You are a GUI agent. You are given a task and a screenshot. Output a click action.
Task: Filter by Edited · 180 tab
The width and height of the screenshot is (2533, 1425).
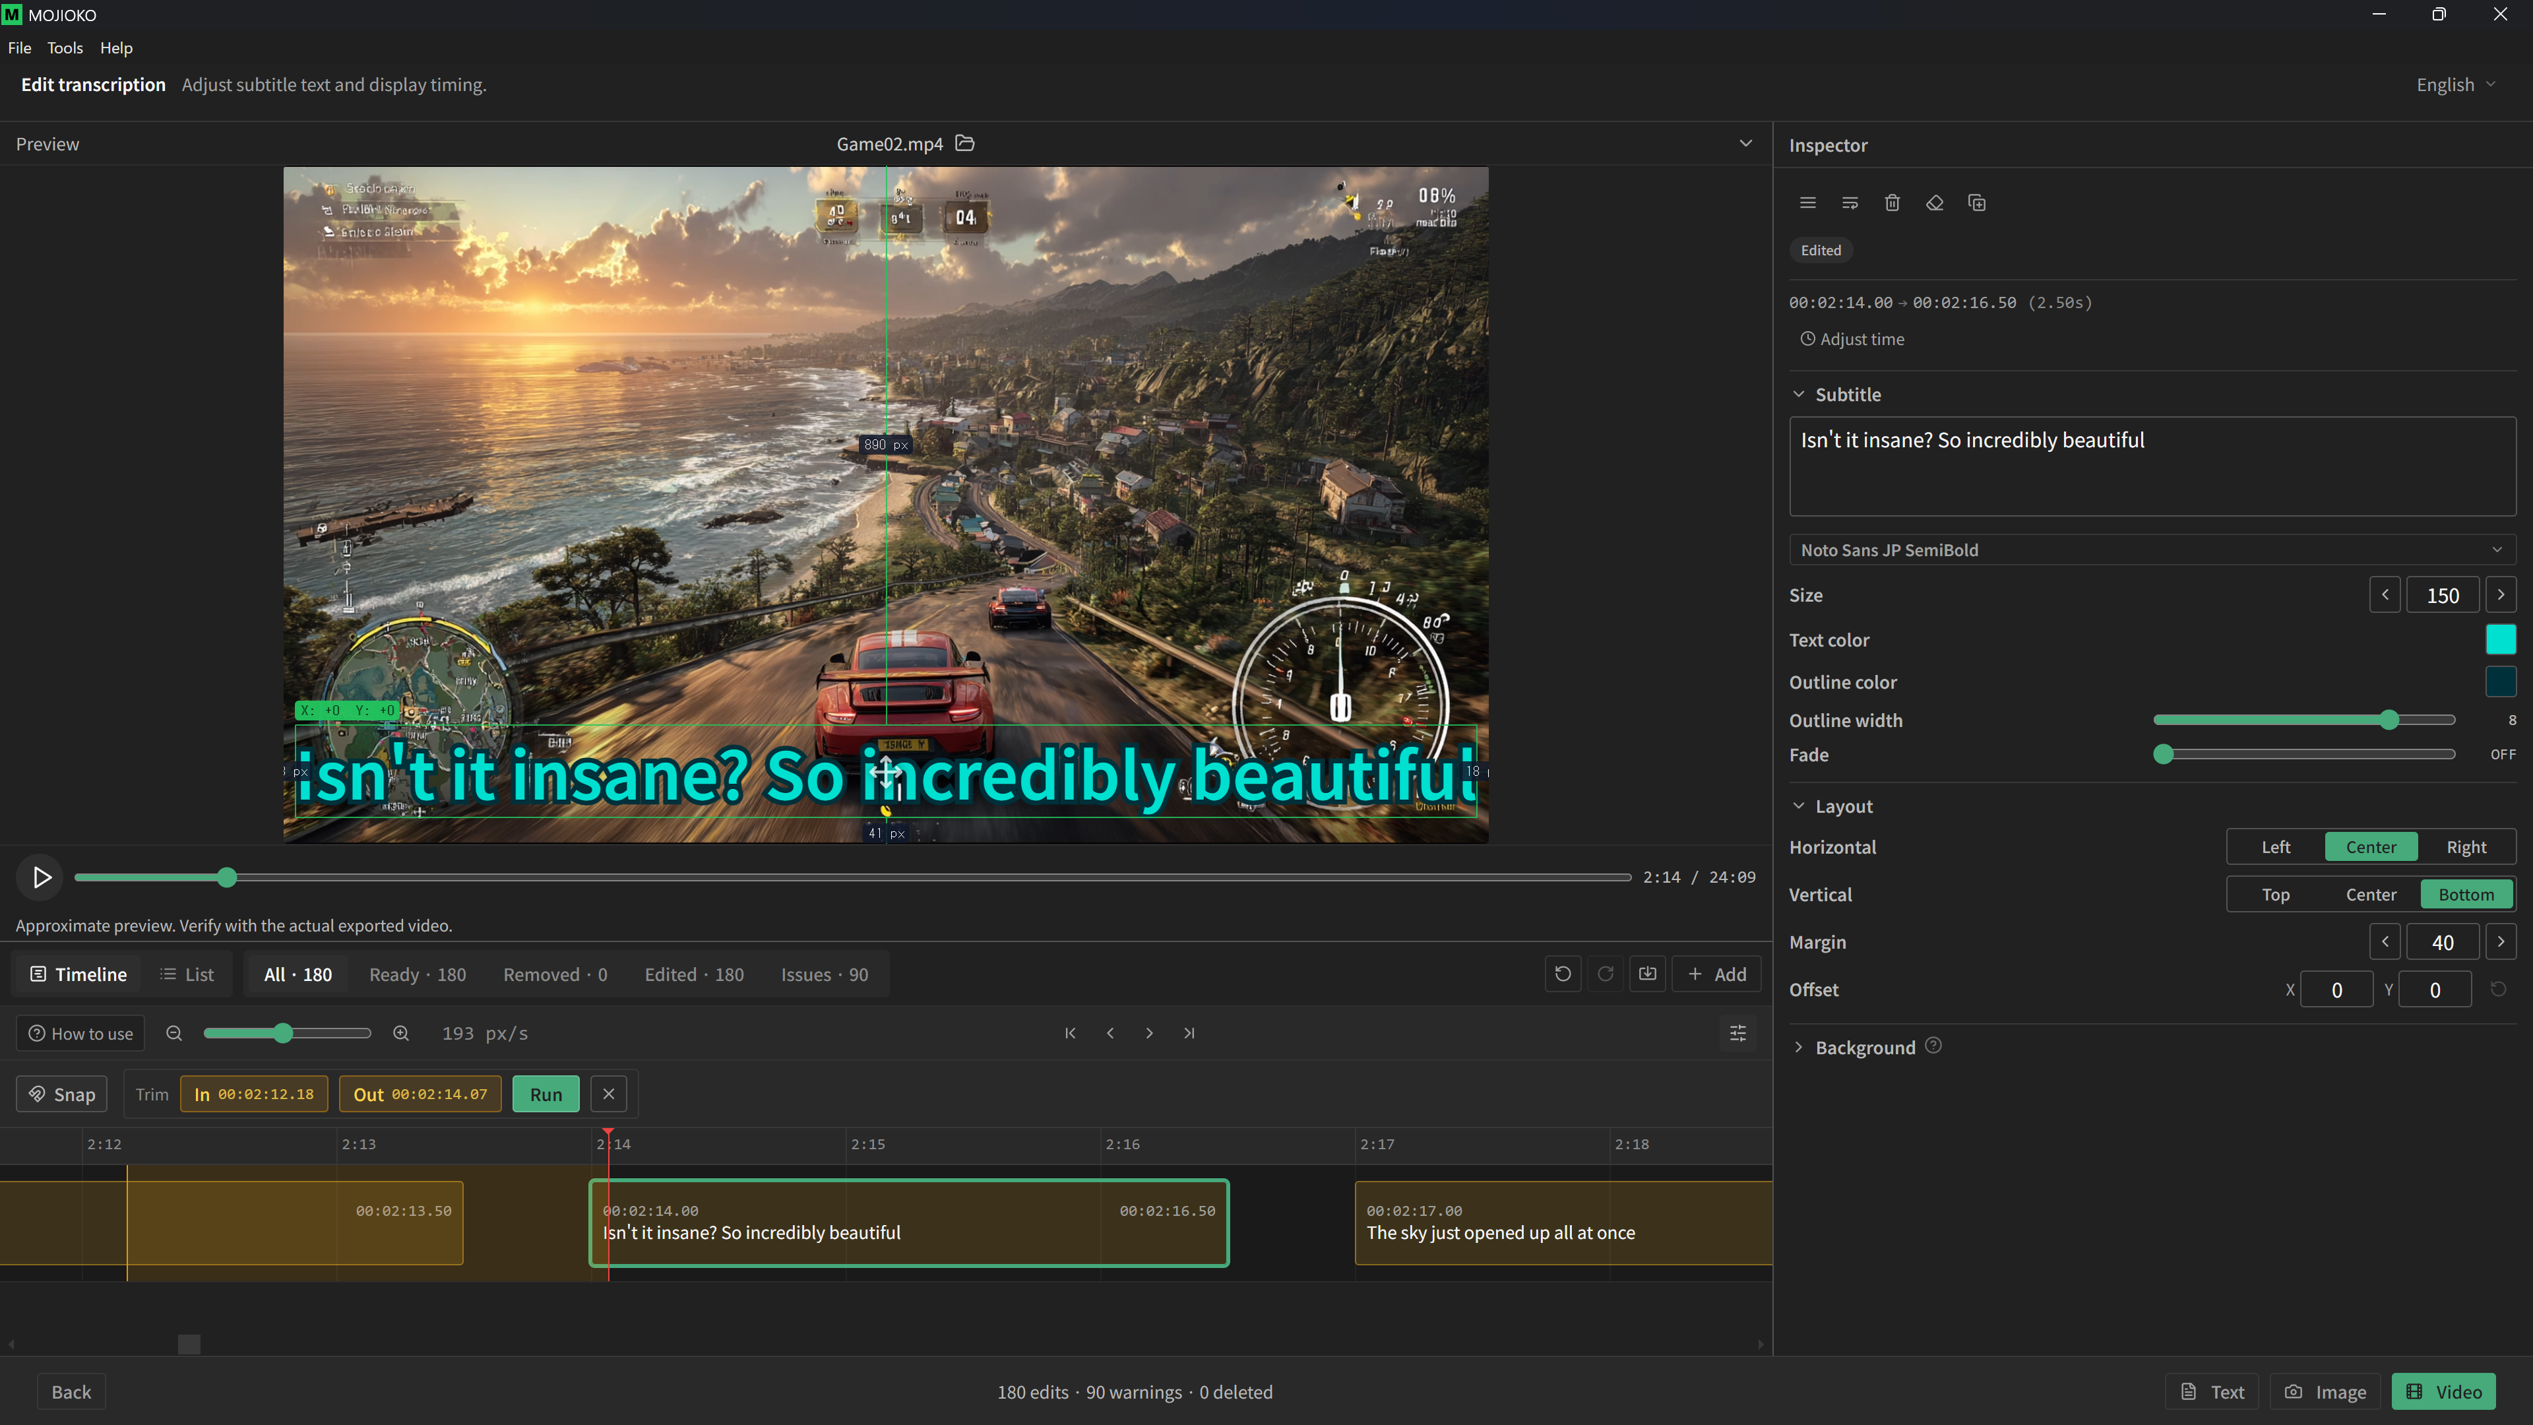[694, 974]
